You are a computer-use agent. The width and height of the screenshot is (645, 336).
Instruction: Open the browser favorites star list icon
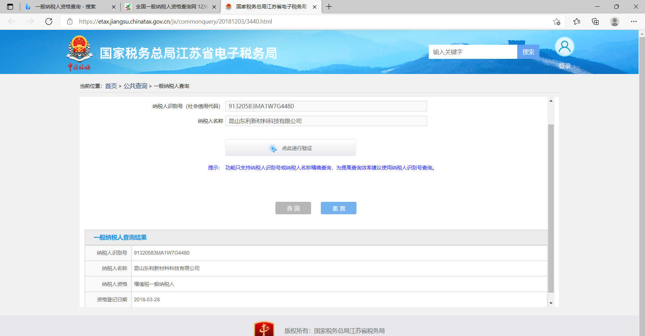click(577, 22)
